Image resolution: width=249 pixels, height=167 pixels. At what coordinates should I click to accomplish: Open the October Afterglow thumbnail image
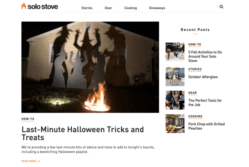[175, 77]
